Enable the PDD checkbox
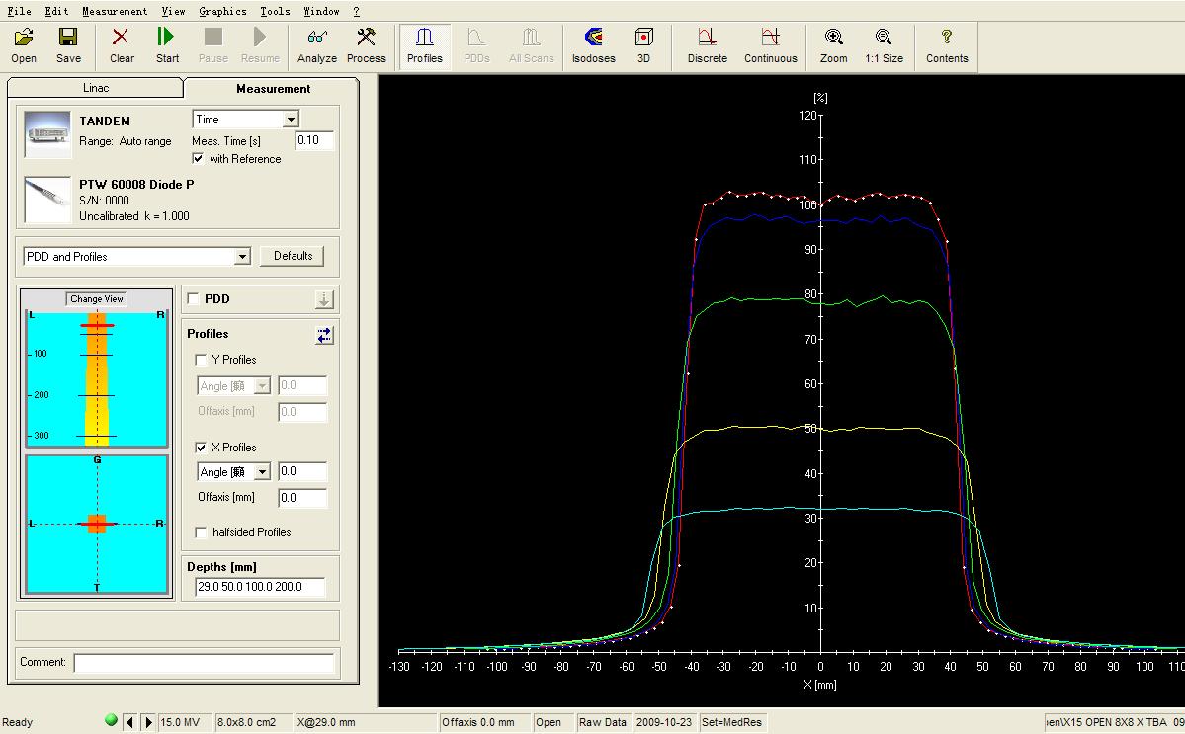Screen dimensions: 1185x734 click(x=193, y=299)
